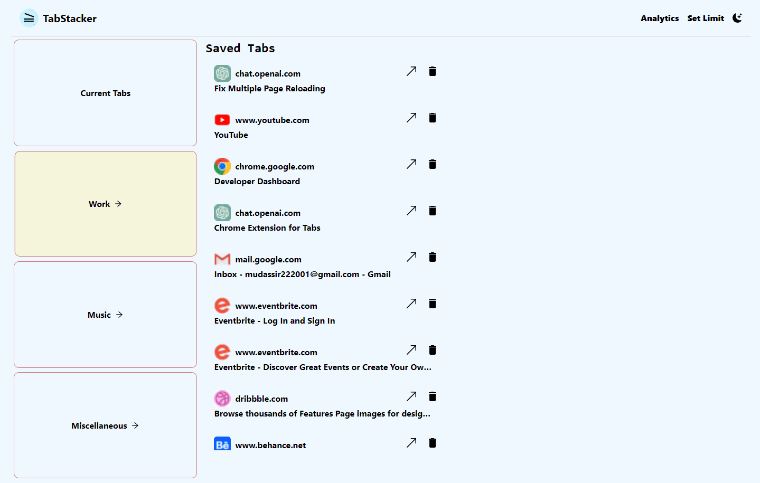Viewport: 760px width, 483px height.
Task: Open the YouTube saved tab with its arrow
Action: (x=411, y=118)
